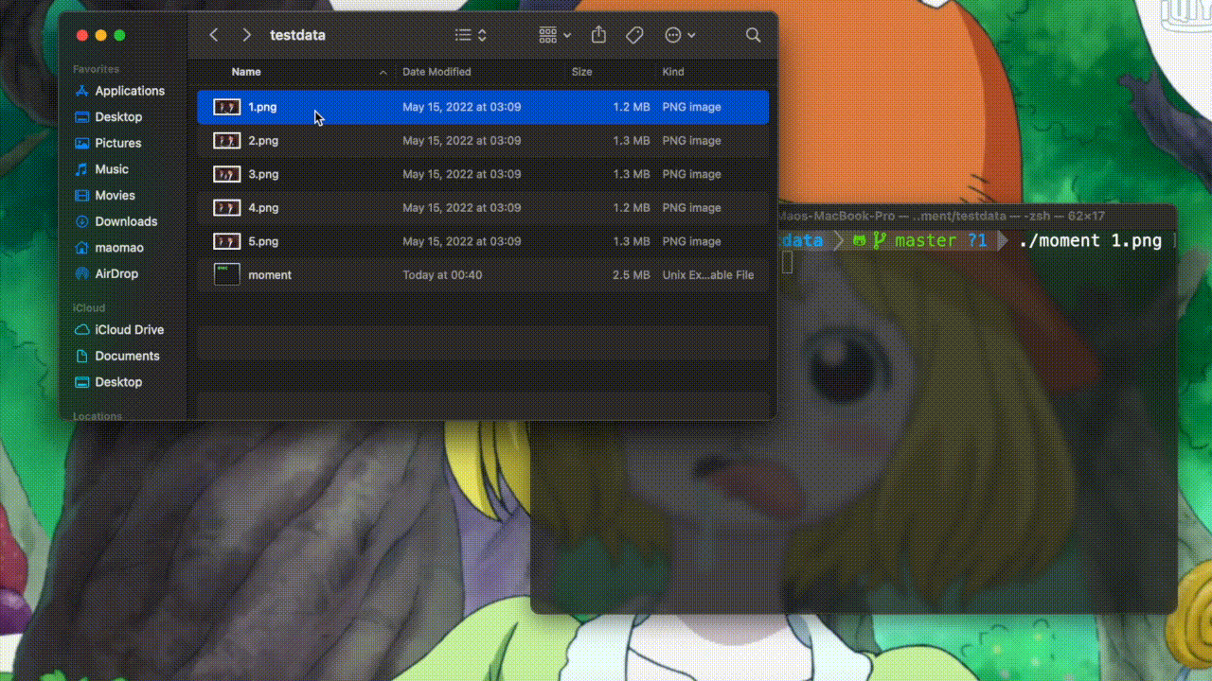The width and height of the screenshot is (1212, 681).
Task: Select the 2.png file thumbnail icon
Action: 227,141
